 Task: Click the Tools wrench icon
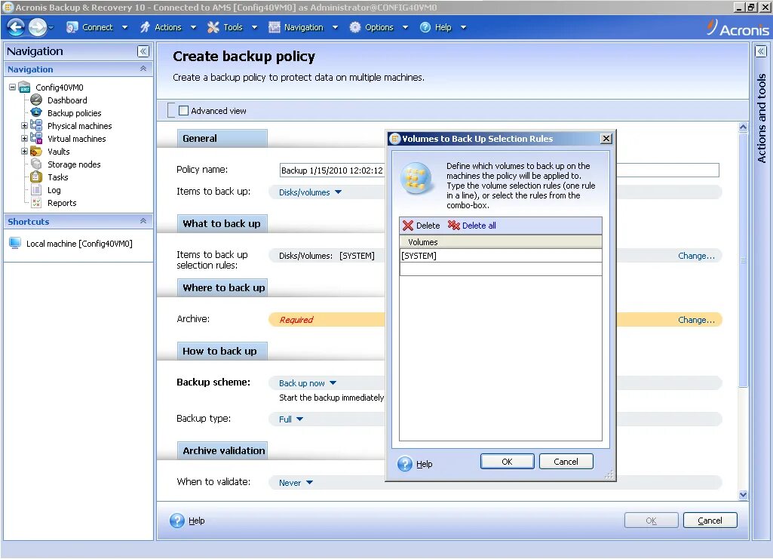tap(213, 28)
